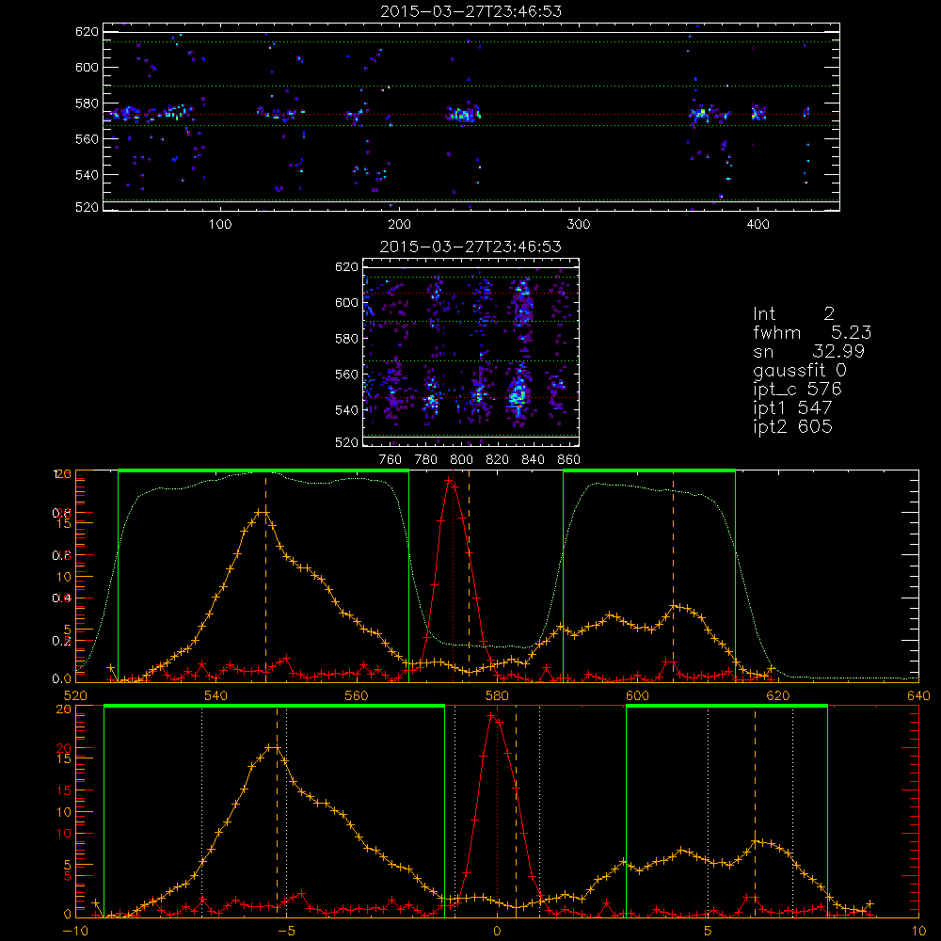Click the middle image title 2015-03-27T23:46:53
This screenshot has height=941, width=941.
pyautogui.click(x=471, y=247)
